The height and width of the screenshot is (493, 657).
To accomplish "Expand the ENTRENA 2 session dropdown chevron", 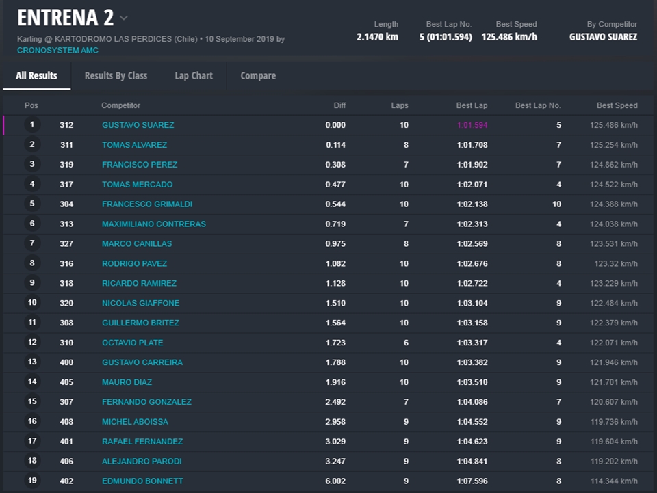I will coord(123,18).
